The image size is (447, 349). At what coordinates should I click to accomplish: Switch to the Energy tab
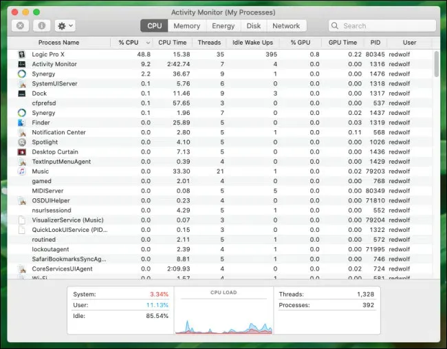click(223, 26)
